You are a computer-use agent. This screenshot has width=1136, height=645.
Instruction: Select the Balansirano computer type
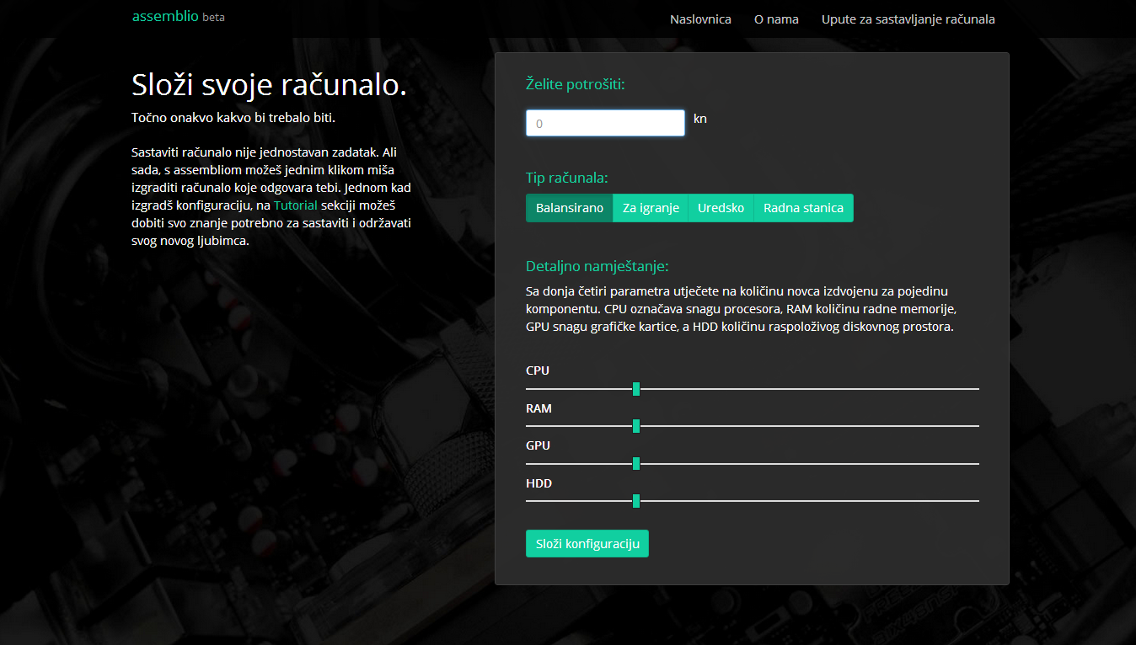[570, 208]
